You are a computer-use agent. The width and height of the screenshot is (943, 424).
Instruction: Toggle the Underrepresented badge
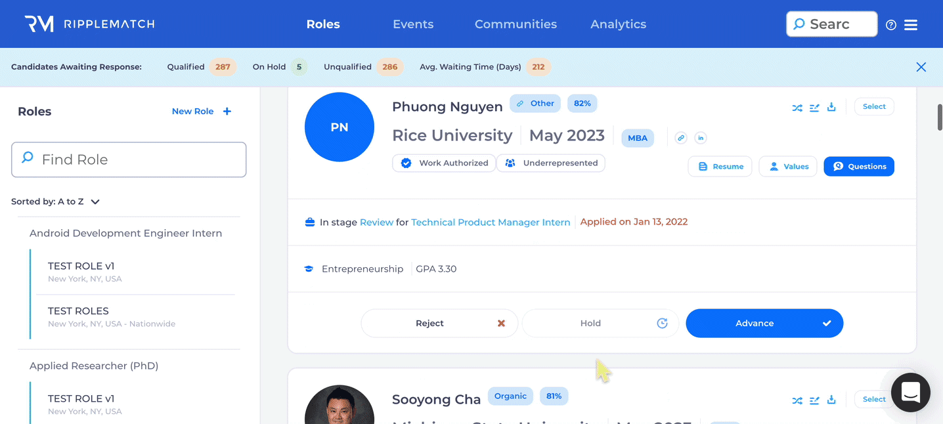click(x=550, y=163)
